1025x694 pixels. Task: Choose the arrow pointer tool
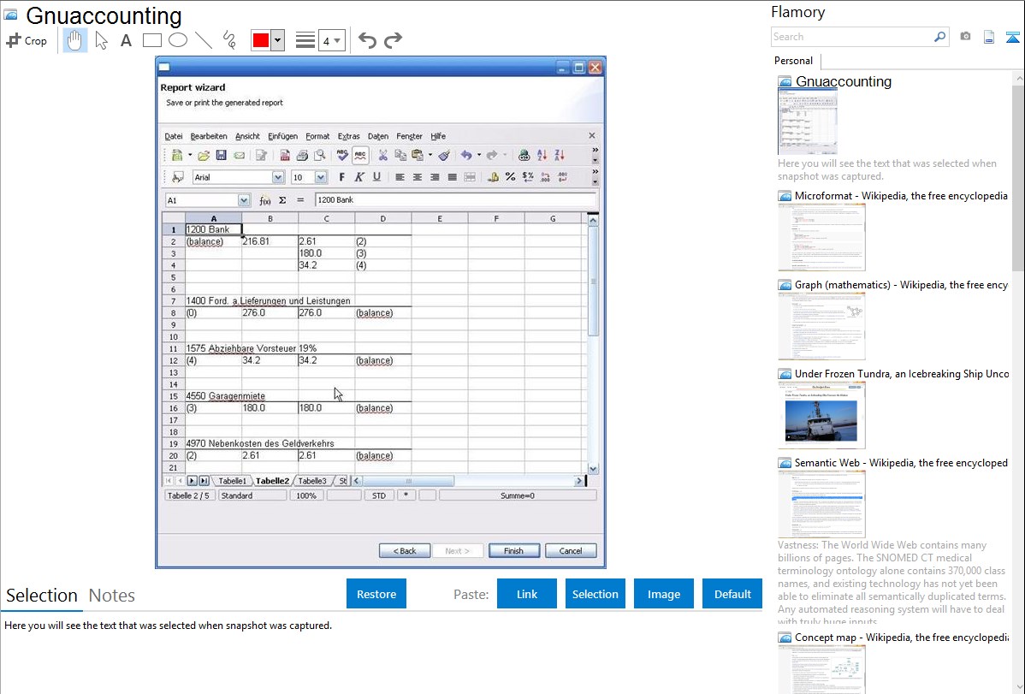[101, 40]
